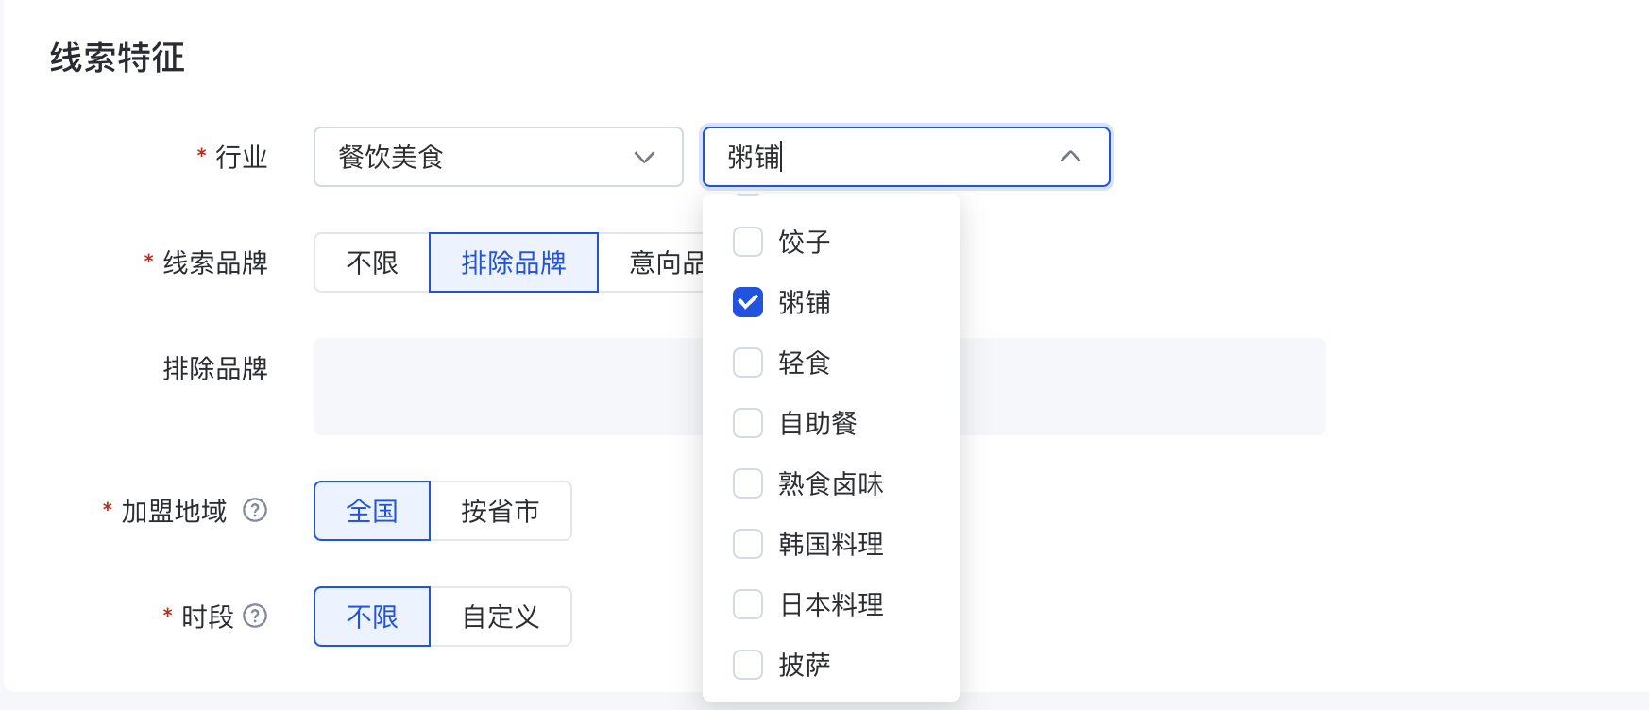Switch 加盟地域 to 按省市
1649x710 pixels.
(501, 511)
